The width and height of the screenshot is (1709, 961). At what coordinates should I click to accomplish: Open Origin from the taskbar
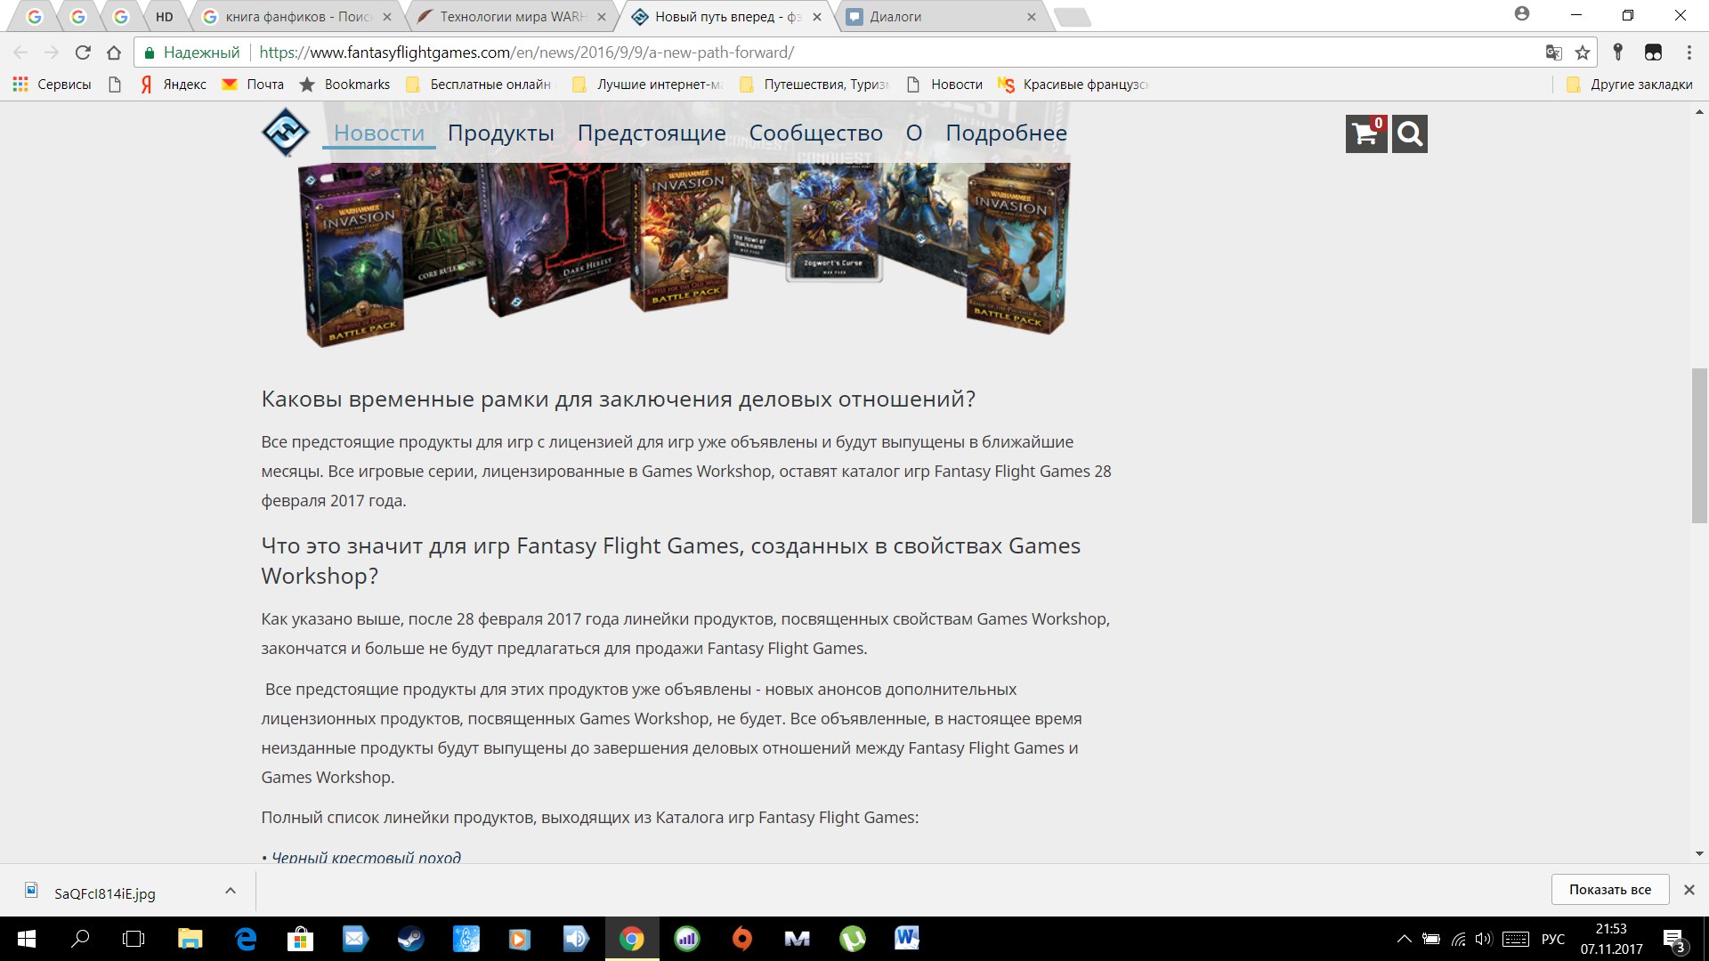(x=741, y=939)
